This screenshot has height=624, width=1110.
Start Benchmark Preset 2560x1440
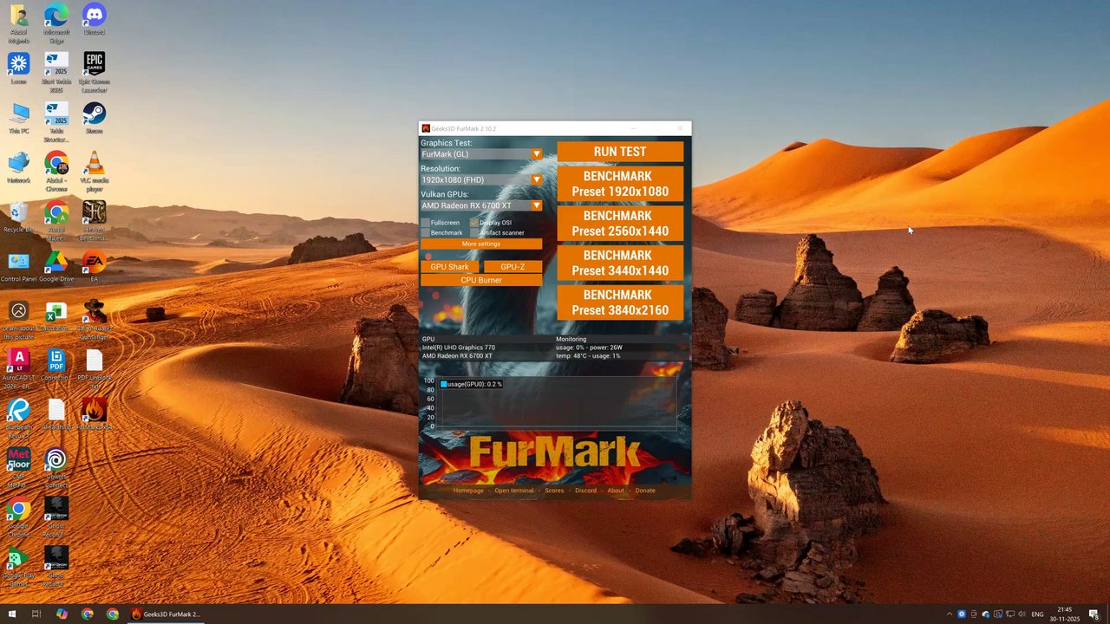tap(620, 224)
